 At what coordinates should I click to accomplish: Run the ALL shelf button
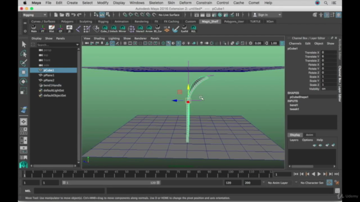[x=193, y=29]
